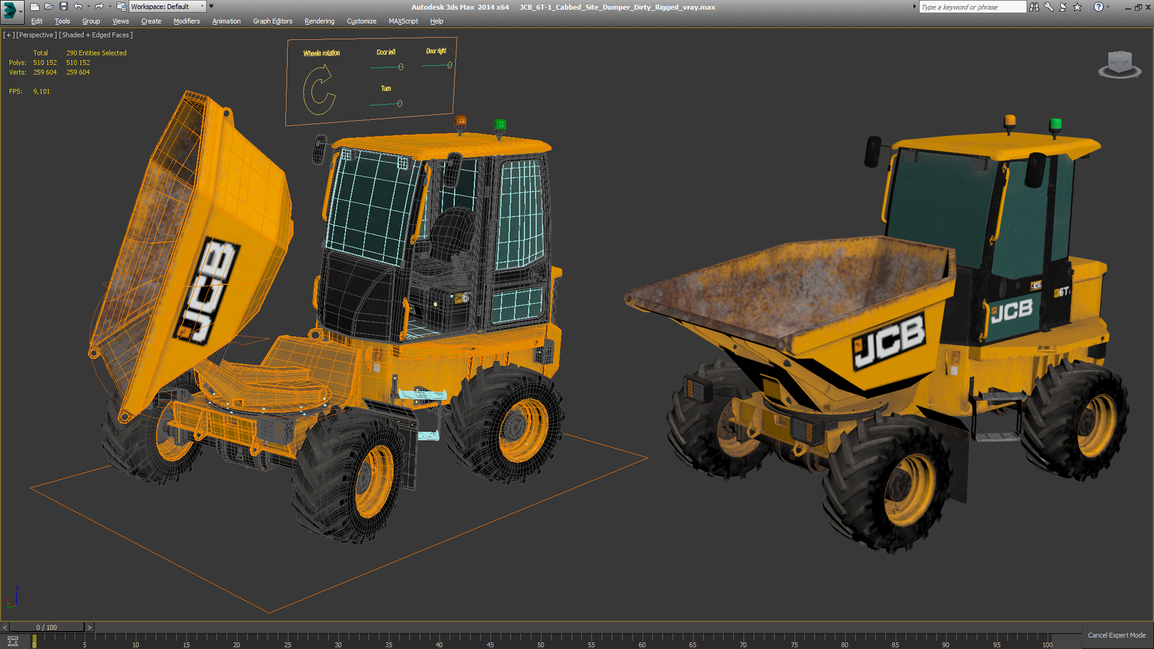The height and width of the screenshot is (649, 1154).
Task: Open redo history dropdown arrow
Action: pyautogui.click(x=110, y=7)
